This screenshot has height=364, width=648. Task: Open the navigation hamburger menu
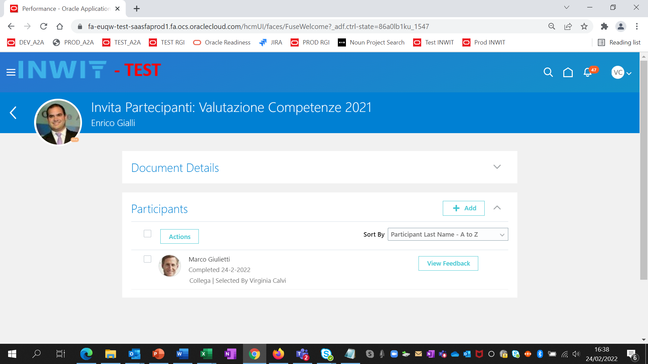[10, 72]
